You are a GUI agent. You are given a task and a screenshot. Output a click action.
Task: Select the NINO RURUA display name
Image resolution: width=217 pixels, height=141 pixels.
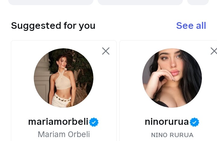pos(172,135)
